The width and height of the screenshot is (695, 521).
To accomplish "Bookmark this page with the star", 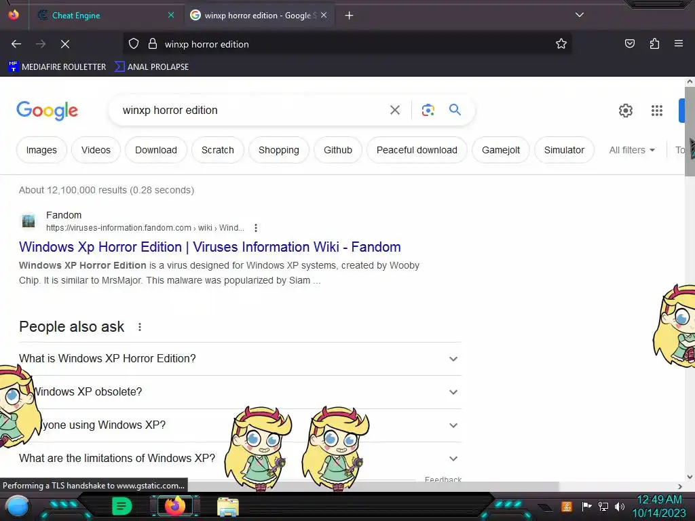I will coord(561,44).
